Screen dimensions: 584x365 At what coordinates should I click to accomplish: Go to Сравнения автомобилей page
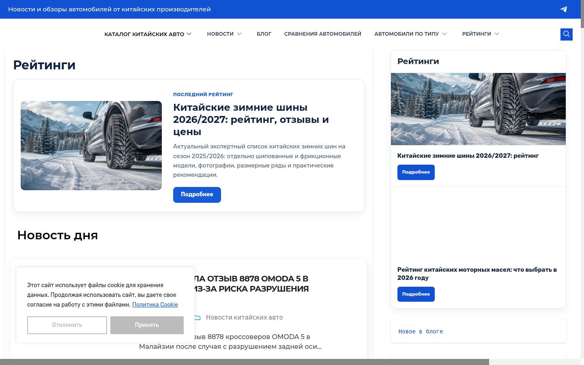pos(323,34)
